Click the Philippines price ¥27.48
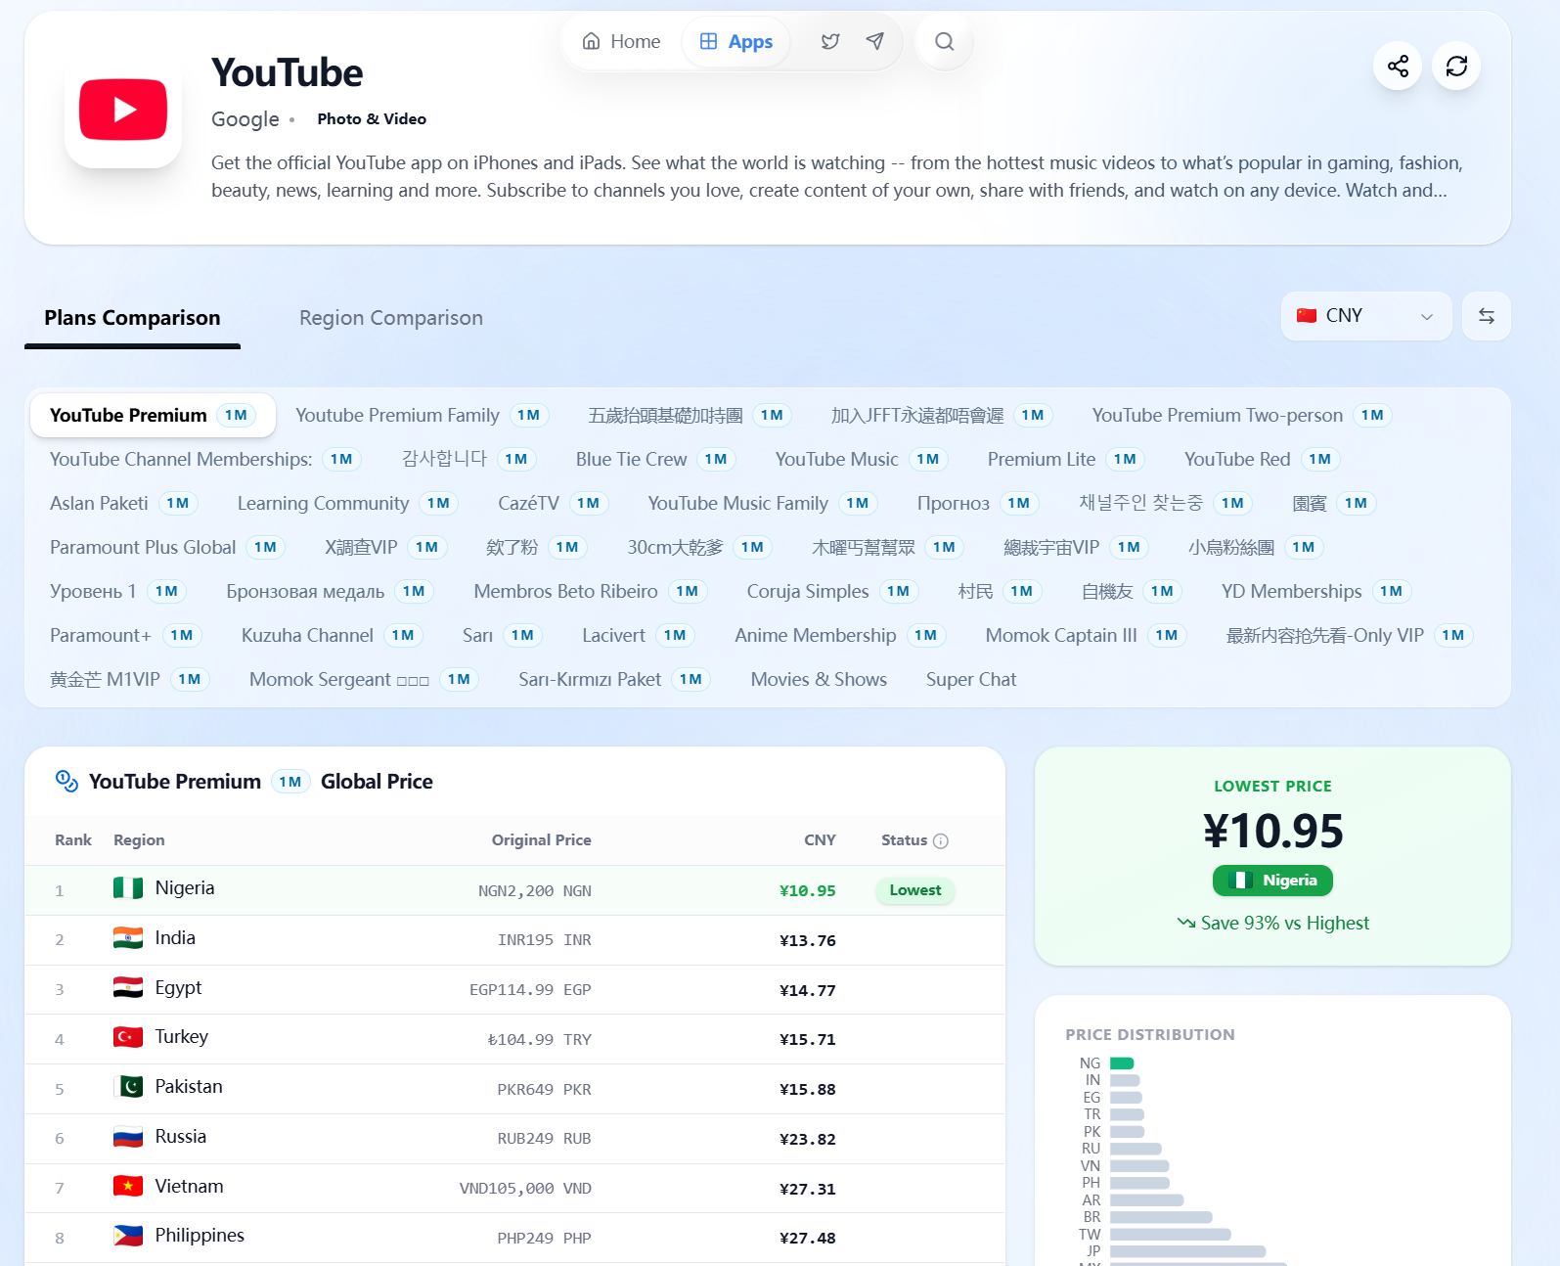 tap(808, 1238)
